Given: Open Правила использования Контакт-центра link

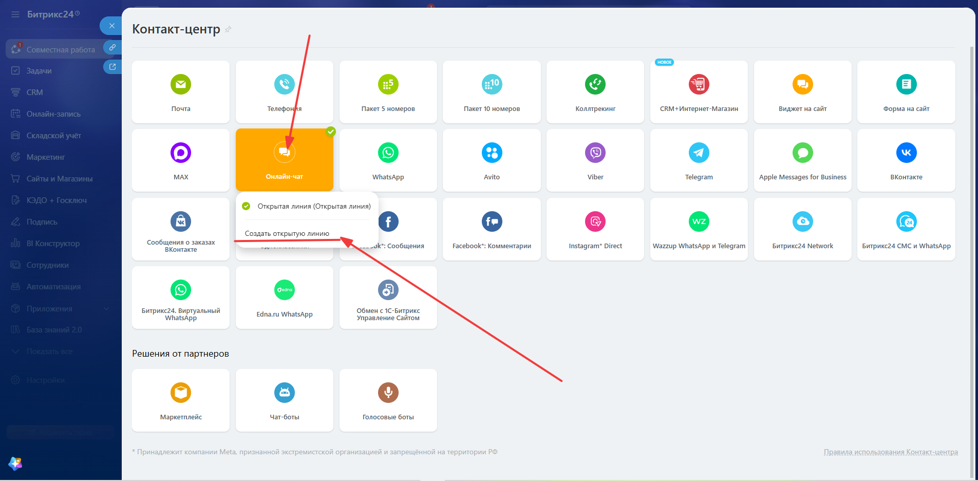Looking at the screenshot, I should [891, 452].
